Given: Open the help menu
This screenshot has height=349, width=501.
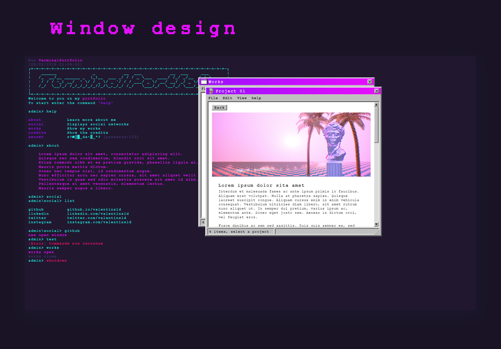Looking at the screenshot, I should coord(256,98).
